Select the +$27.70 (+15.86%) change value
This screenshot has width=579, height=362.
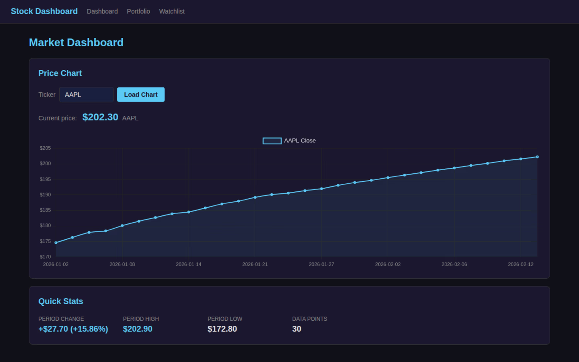click(73, 329)
